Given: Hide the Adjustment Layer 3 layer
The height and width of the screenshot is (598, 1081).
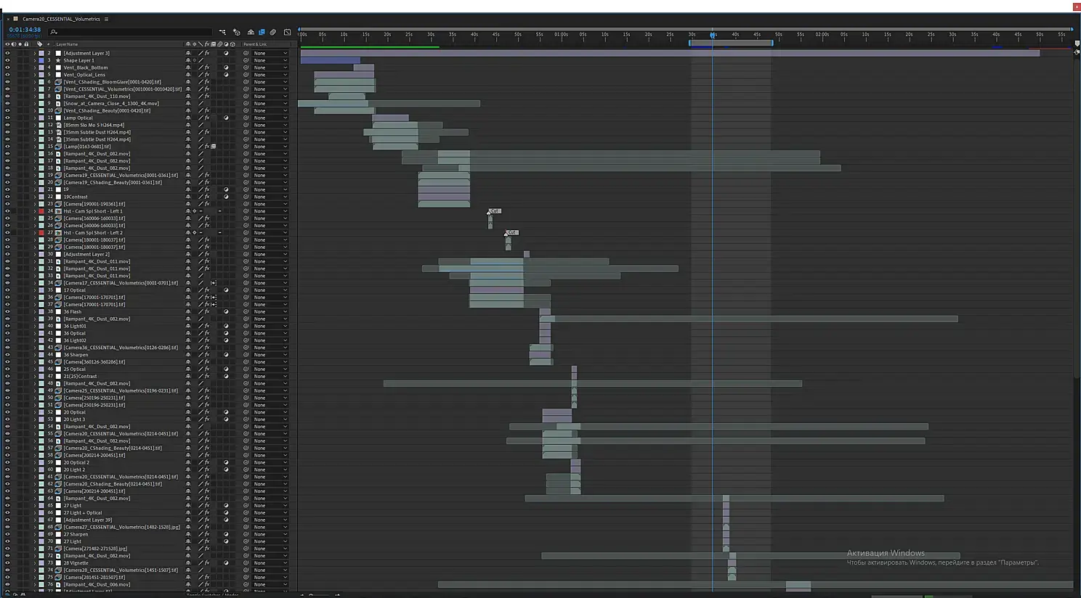Looking at the screenshot, I should [7, 53].
